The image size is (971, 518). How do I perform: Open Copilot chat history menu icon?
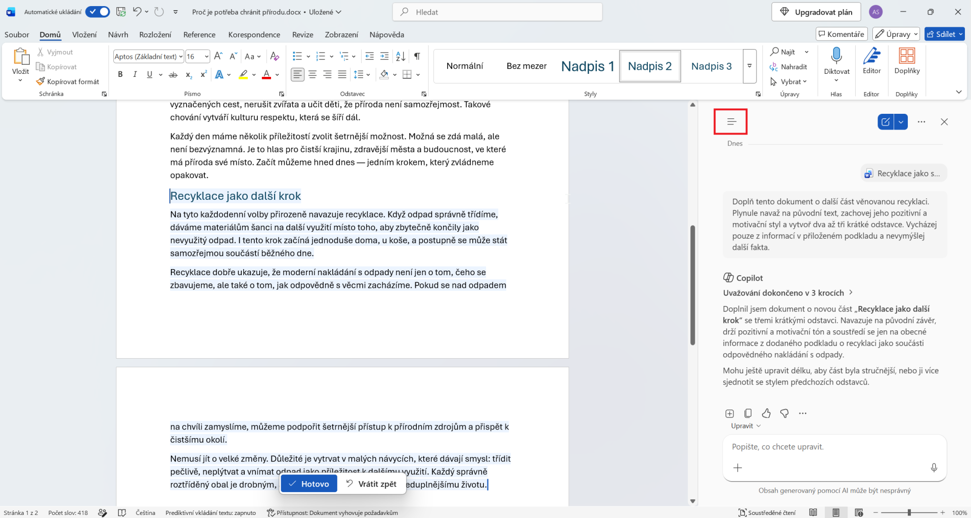point(731,121)
